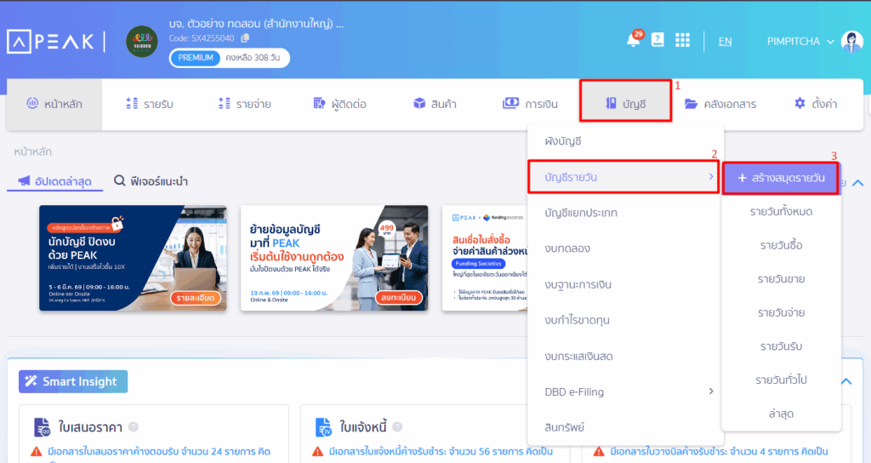Open the PIMPITCHA user dropdown
871x463 pixels.
click(x=800, y=41)
